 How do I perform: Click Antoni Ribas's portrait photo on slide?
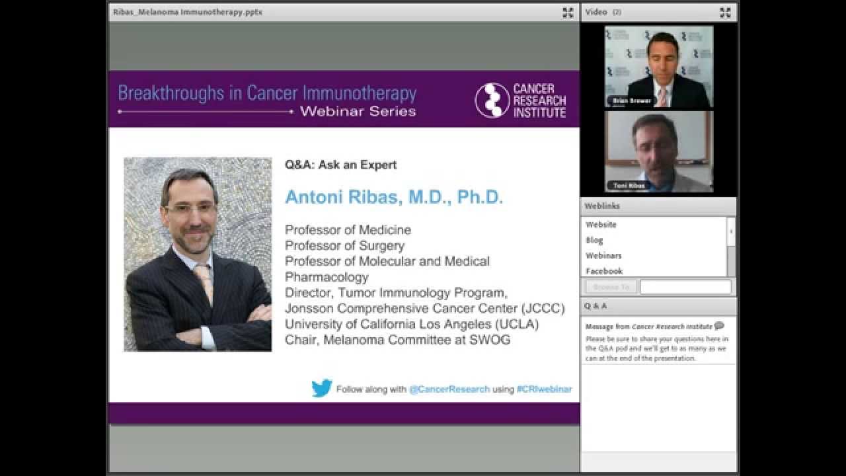(x=198, y=254)
